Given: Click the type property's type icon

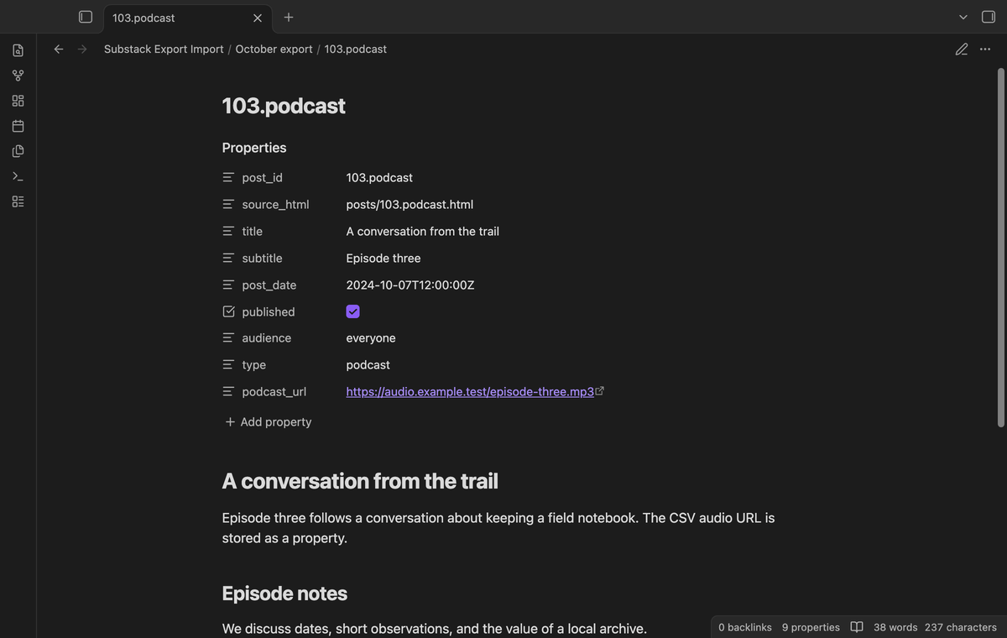Looking at the screenshot, I should click(228, 365).
